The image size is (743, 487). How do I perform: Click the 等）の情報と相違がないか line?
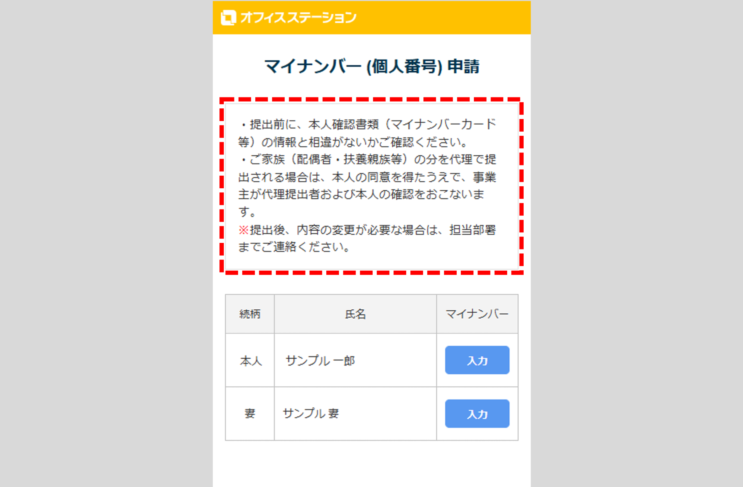(x=353, y=142)
